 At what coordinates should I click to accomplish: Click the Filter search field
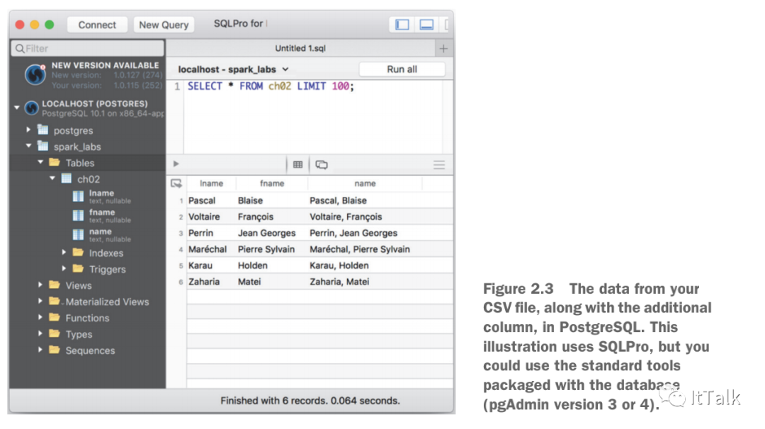tap(88, 48)
